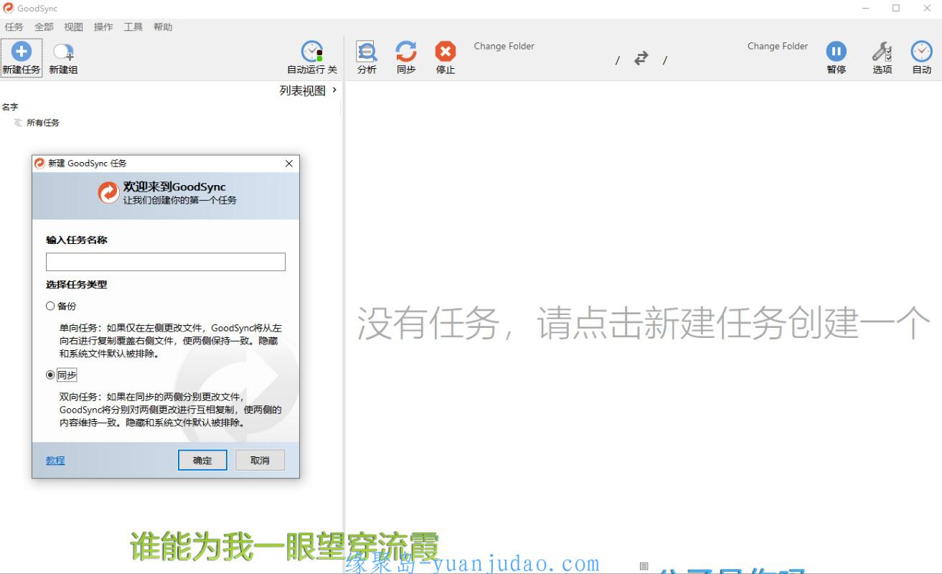Open the 操作 menu
This screenshot has width=942, height=574.
103,27
